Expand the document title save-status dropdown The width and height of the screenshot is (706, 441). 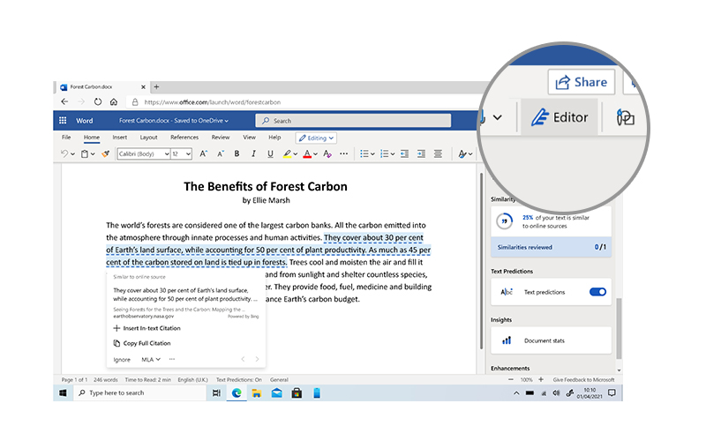(227, 121)
